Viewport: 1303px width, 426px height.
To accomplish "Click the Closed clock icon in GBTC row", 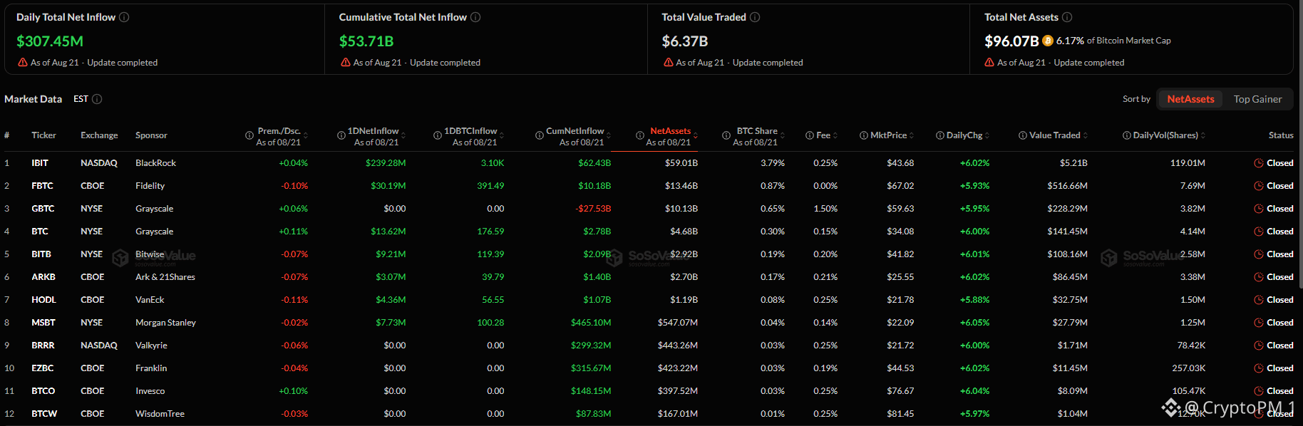I will pyautogui.click(x=1259, y=209).
